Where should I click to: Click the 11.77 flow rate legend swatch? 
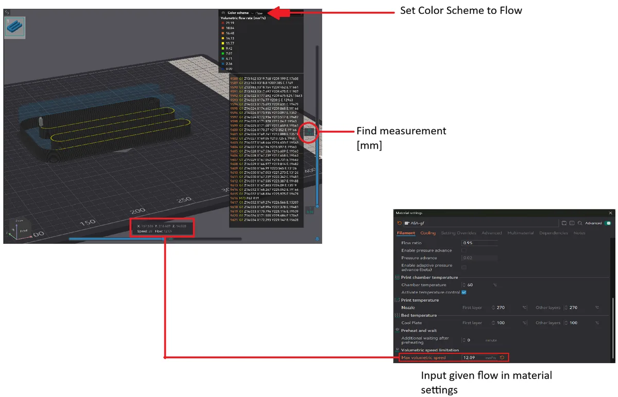222,43
